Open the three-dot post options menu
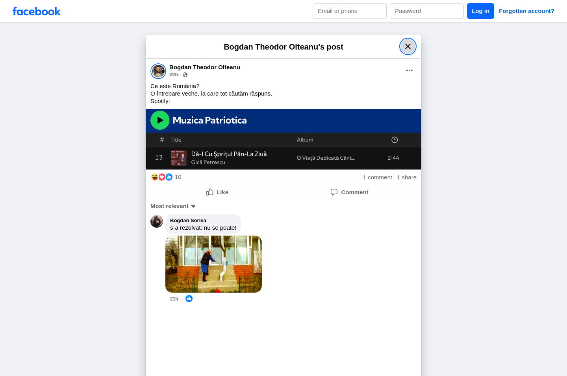 point(409,70)
